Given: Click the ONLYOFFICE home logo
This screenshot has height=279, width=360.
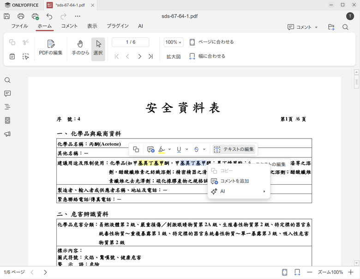Looking at the screenshot, I should point(22,5).
